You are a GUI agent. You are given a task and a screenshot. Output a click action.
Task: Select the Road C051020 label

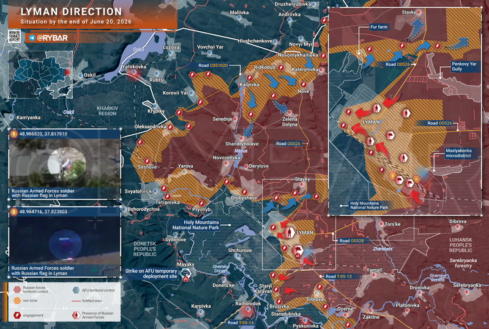pyautogui.click(x=213, y=66)
